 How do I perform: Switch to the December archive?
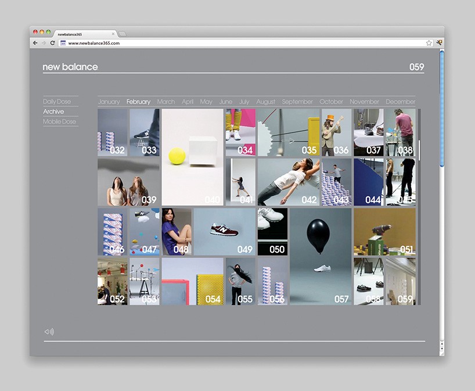coord(401,102)
